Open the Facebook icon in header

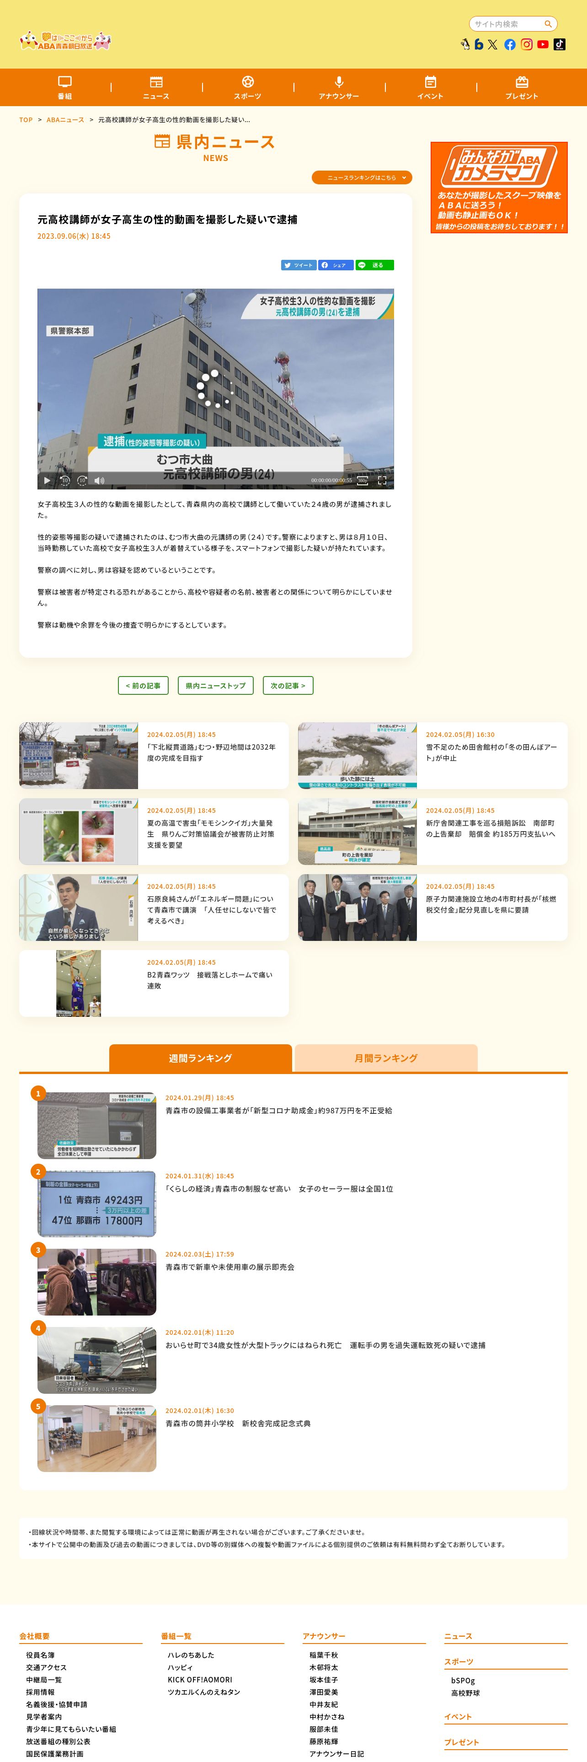coord(510,44)
